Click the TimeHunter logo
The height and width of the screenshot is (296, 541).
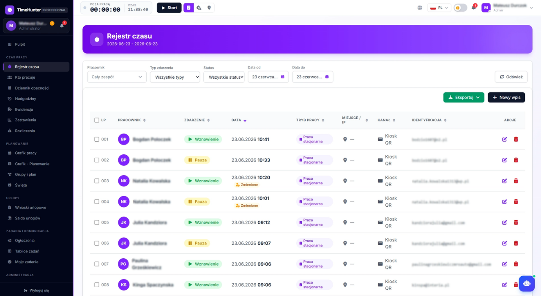point(9,10)
